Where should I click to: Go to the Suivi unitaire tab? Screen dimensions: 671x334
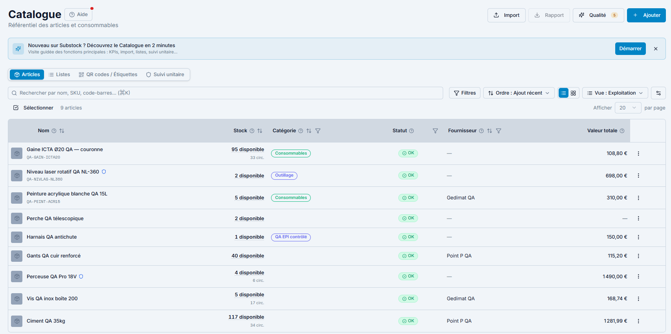coord(165,75)
